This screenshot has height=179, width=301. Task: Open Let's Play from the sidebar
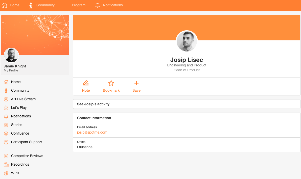[x=6, y=108]
